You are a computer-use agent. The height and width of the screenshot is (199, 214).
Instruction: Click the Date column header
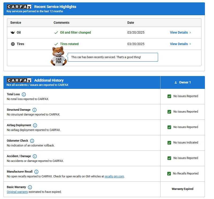(x=131, y=23)
